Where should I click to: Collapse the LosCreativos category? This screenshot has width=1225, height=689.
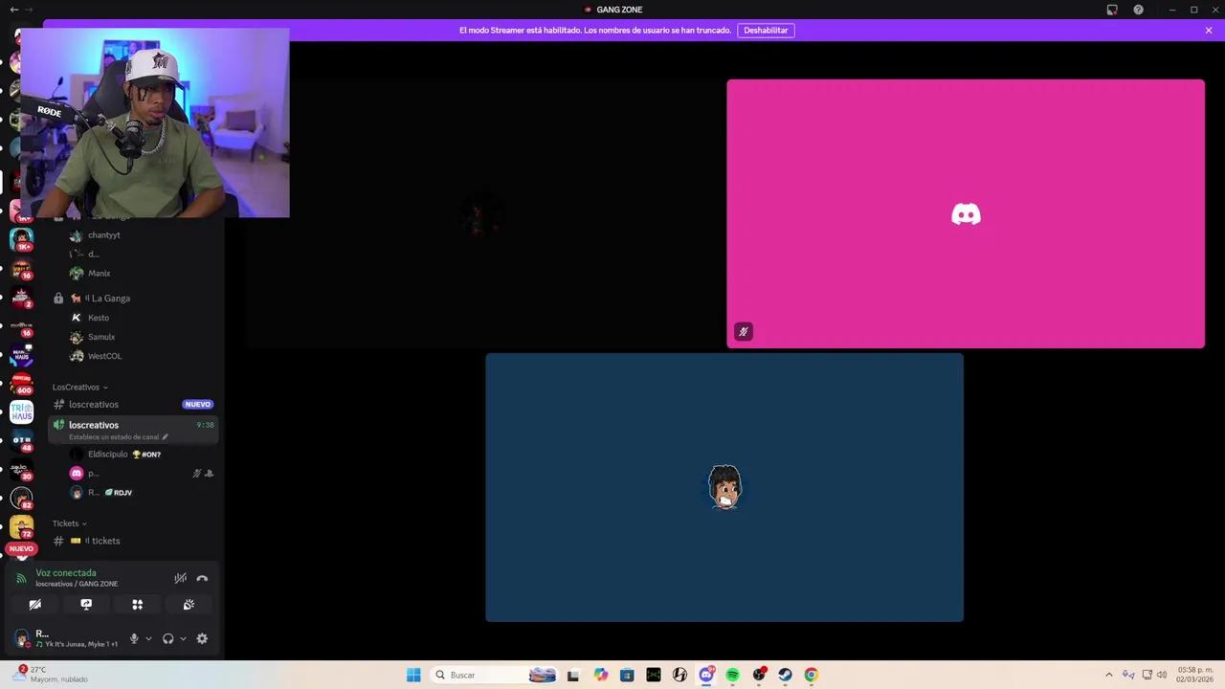[80, 388]
